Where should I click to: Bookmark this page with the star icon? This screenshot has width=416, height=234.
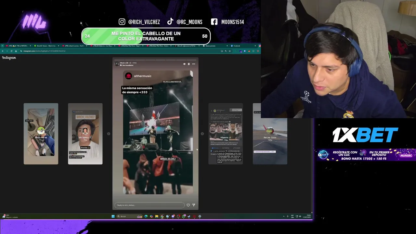coord(230,51)
